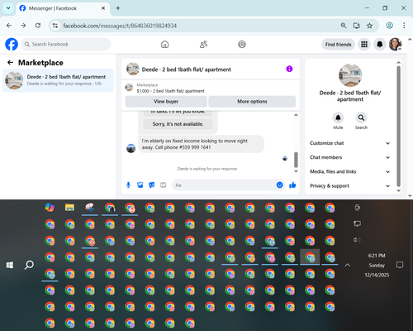Open the Facebook notifications bell

click(x=379, y=44)
